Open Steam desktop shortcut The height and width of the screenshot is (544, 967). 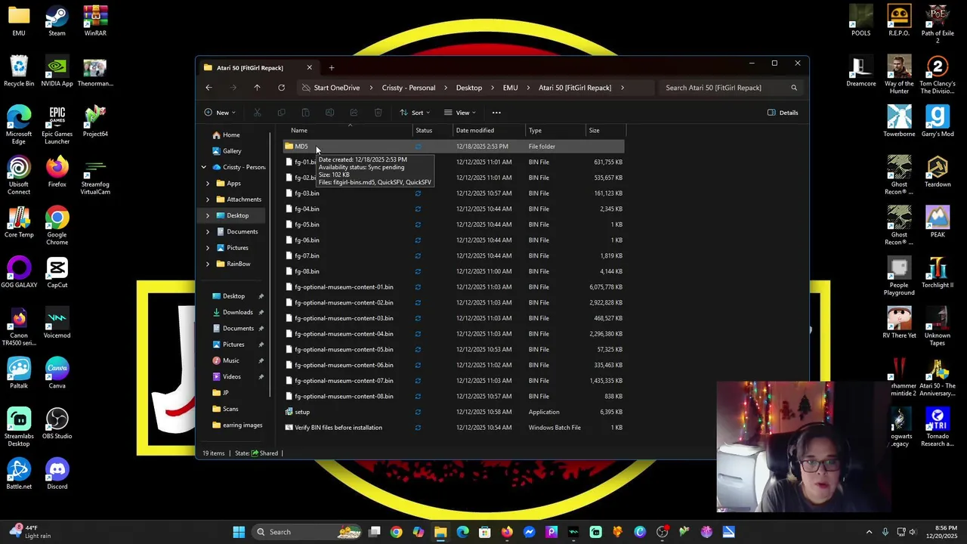[x=57, y=21]
